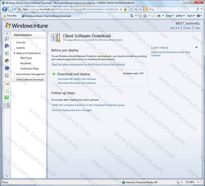Open a new blank browser tab
This screenshot has height=186, width=205.
(x=83, y=16)
